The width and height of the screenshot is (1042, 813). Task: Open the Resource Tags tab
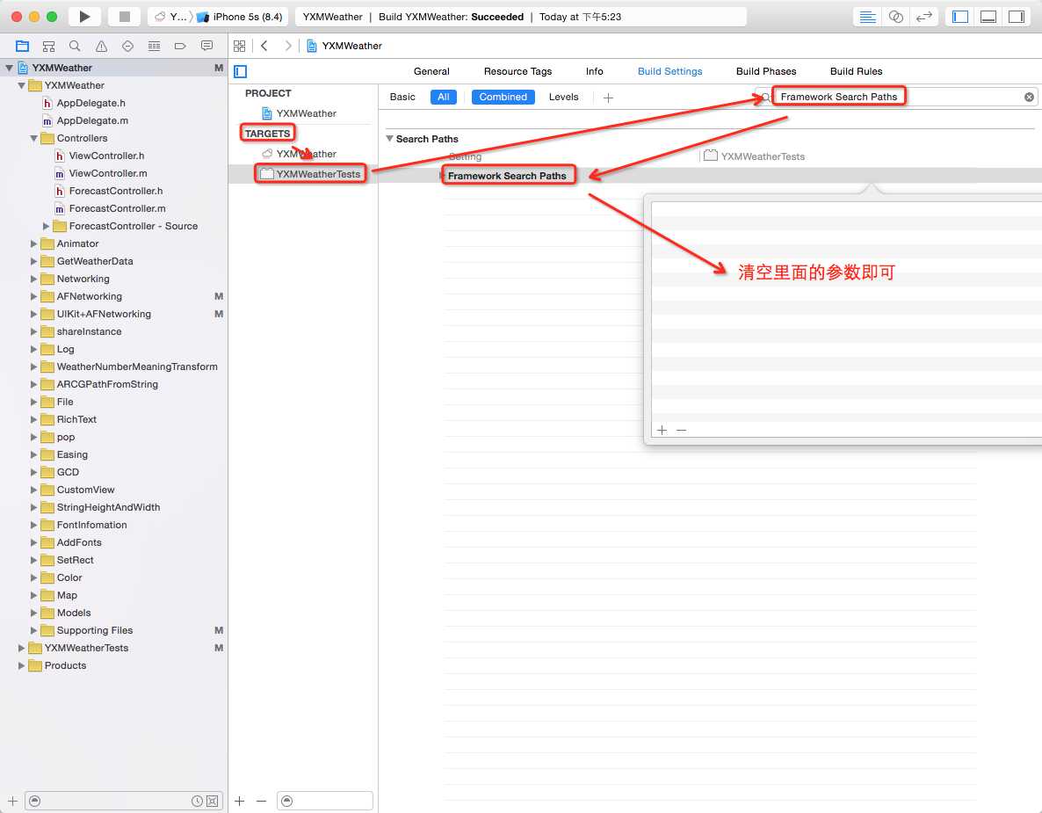[x=517, y=71]
